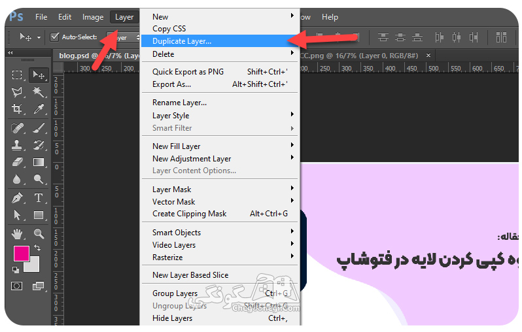Viewport: 522px width, 332px height.
Task: Expand the Layer Mask submenu
Action: point(292,188)
